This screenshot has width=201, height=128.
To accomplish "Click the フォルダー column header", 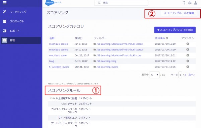I will coord(100,38).
